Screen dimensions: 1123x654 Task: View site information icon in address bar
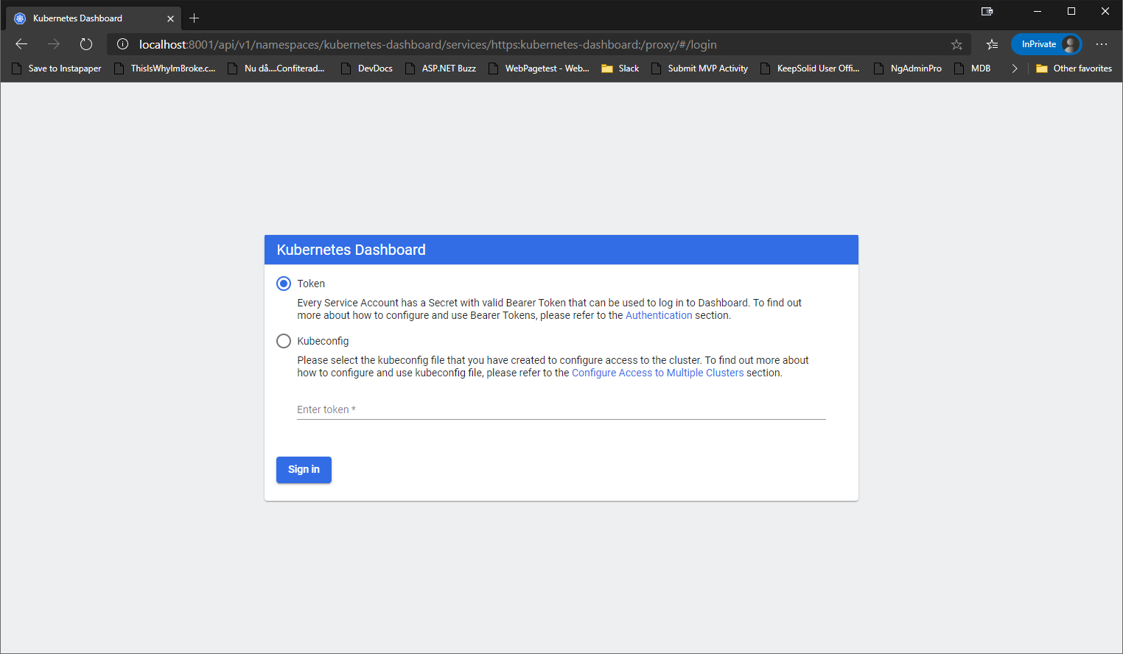(x=123, y=44)
